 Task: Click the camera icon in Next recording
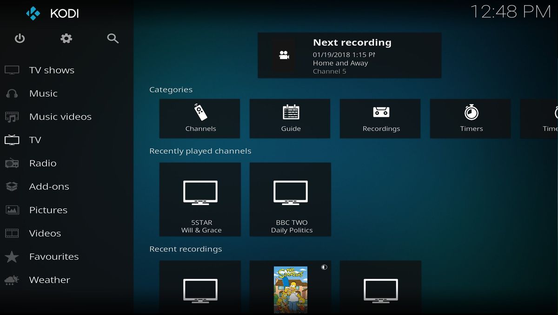285,55
